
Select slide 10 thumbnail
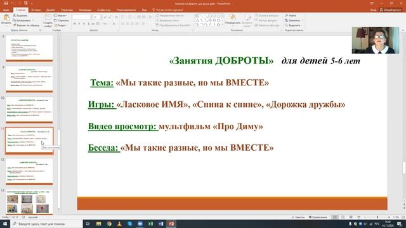coord(29,110)
